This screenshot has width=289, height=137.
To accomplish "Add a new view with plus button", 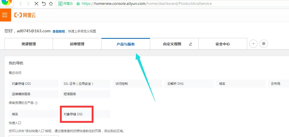I will click(253, 44).
